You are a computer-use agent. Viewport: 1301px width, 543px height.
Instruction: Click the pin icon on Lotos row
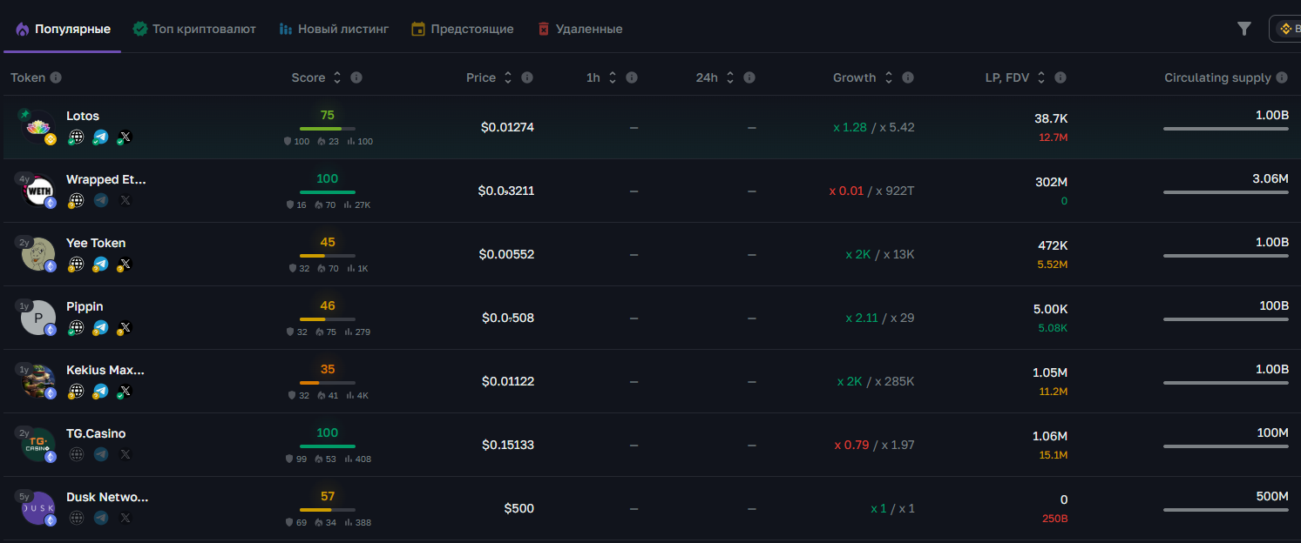(24, 114)
